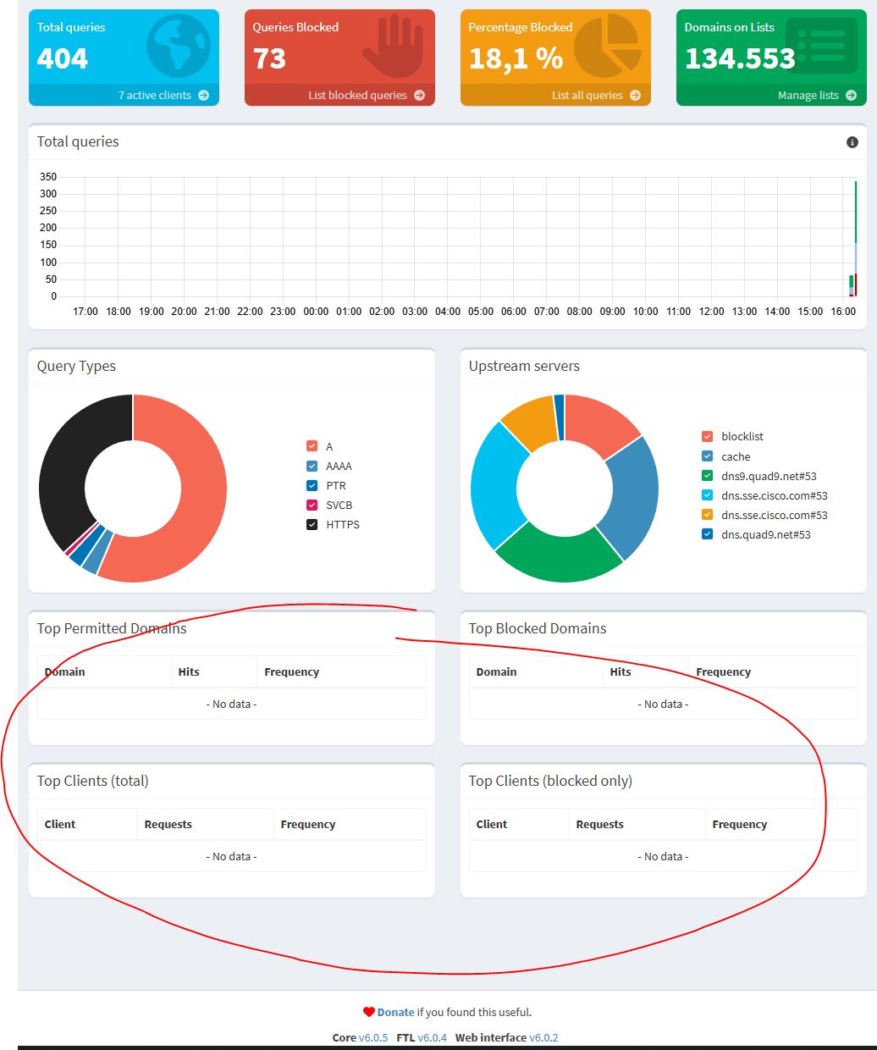Screen dimensions: 877x1050
Task: Toggle the AAAA legend entry in Query Types
Action: [x=312, y=466]
